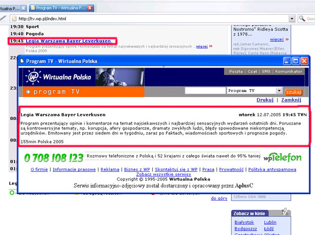Click wtorek 12.07.2005 19:45 TVN text
Screen dimensions: 315x235
coord(273,115)
